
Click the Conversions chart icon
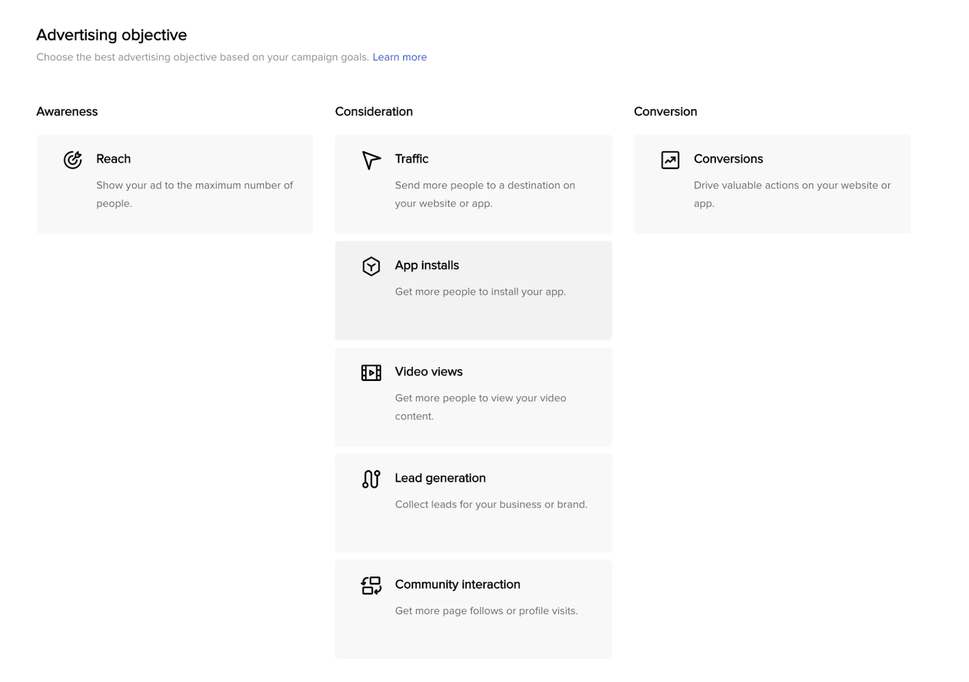pyautogui.click(x=670, y=160)
